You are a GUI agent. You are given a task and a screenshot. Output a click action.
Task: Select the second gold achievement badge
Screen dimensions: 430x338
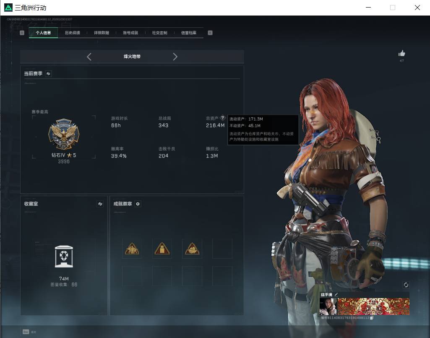(x=162, y=249)
